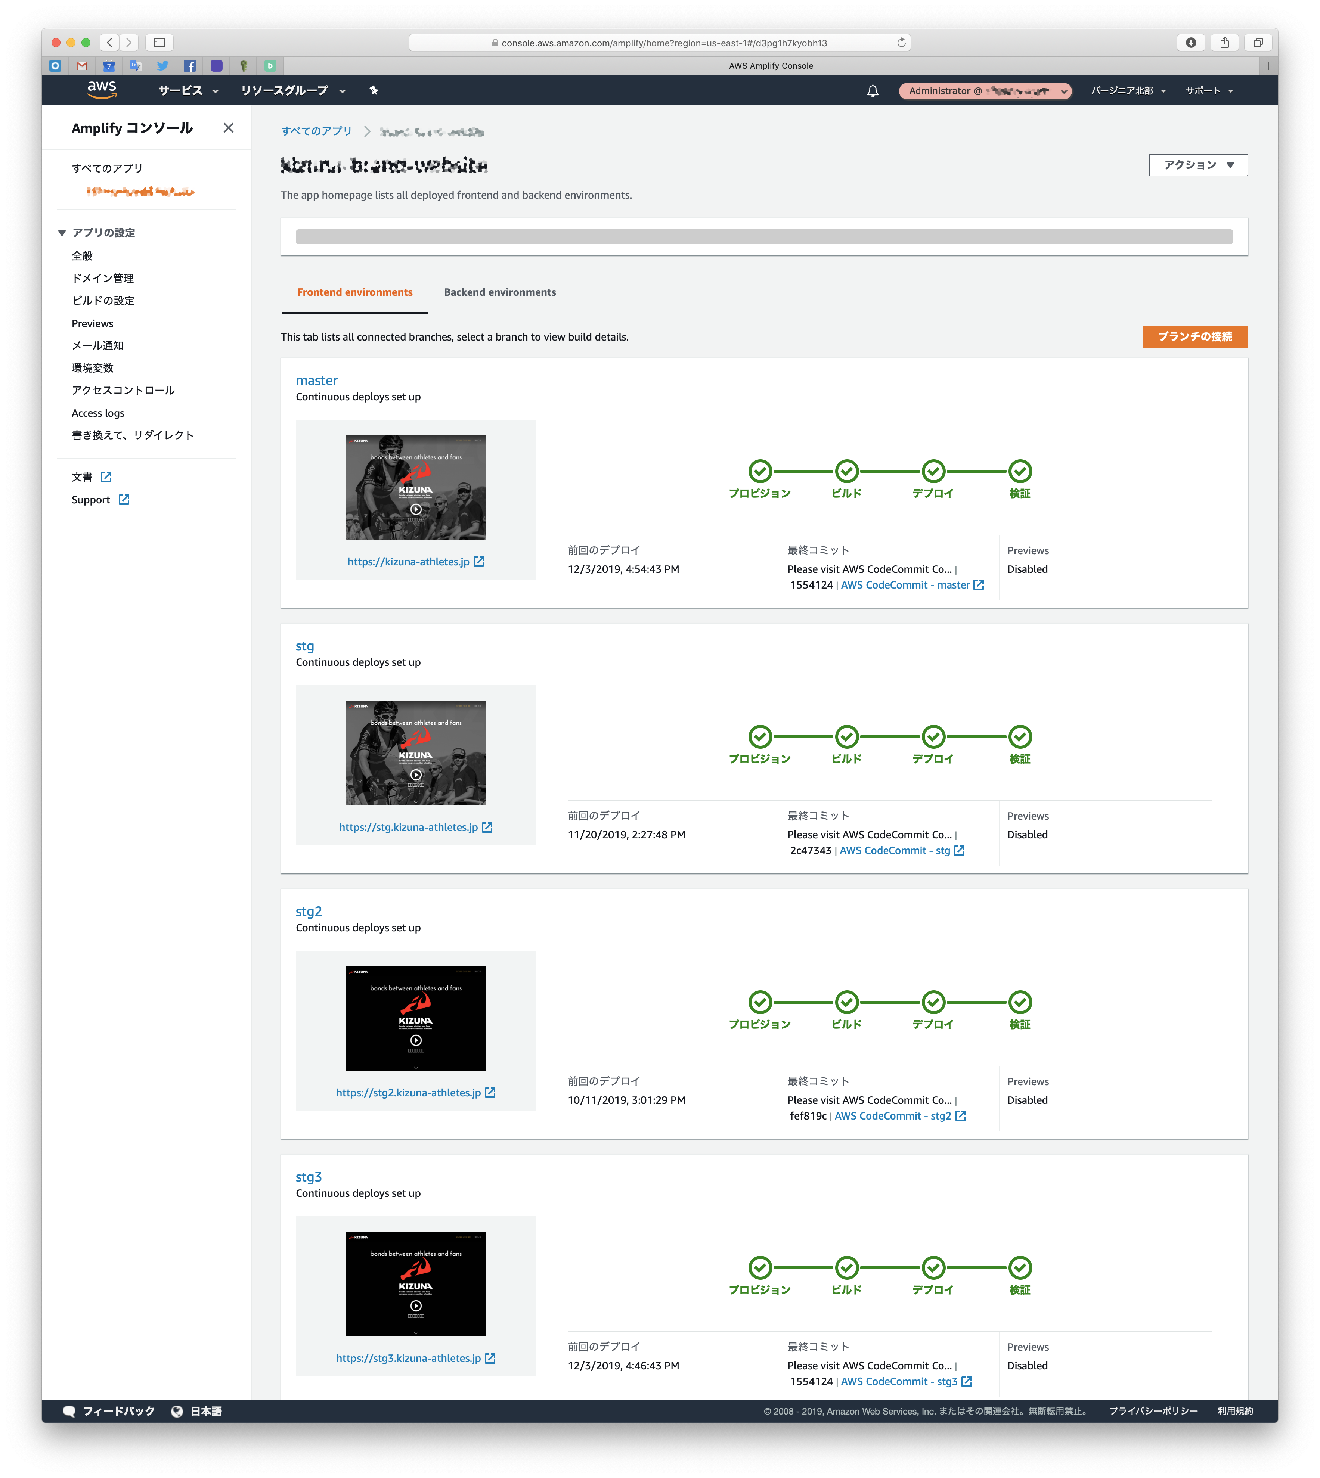Click the AWS logo home icon
Screen dimensions: 1320x1478
[x=102, y=89]
